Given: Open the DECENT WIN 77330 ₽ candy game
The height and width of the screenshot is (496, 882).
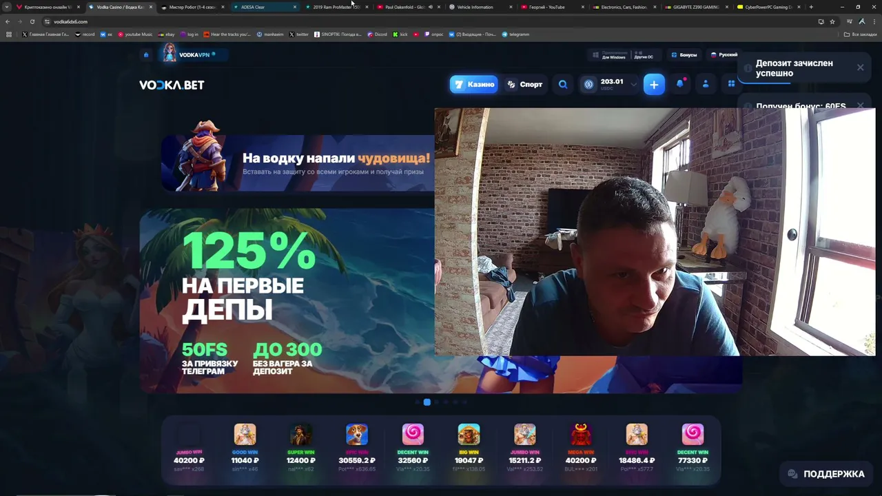Looking at the screenshot, I should coord(693,435).
